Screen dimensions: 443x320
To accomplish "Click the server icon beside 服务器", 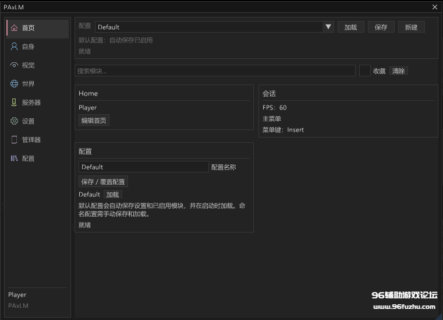I will tap(14, 103).
